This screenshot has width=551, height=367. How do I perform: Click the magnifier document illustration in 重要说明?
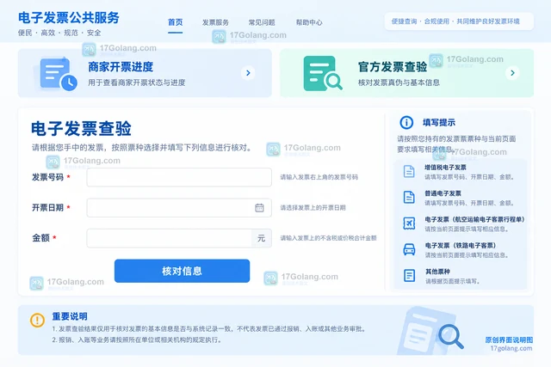[431, 331]
